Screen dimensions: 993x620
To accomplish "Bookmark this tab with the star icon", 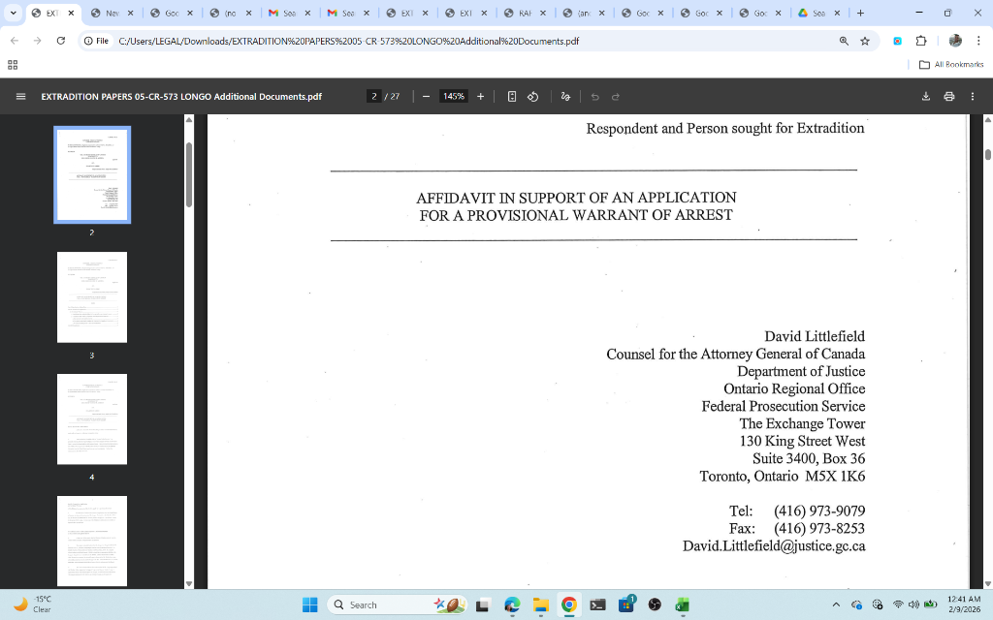I will [865, 42].
